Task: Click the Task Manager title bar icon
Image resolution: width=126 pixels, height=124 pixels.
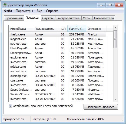Action: [5, 5]
